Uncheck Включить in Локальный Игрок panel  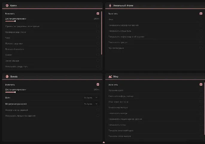[x=201, y=13]
